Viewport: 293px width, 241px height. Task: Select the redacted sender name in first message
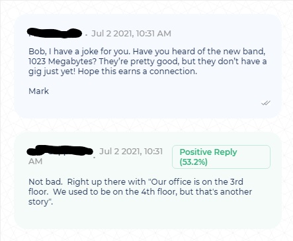[x=54, y=33]
